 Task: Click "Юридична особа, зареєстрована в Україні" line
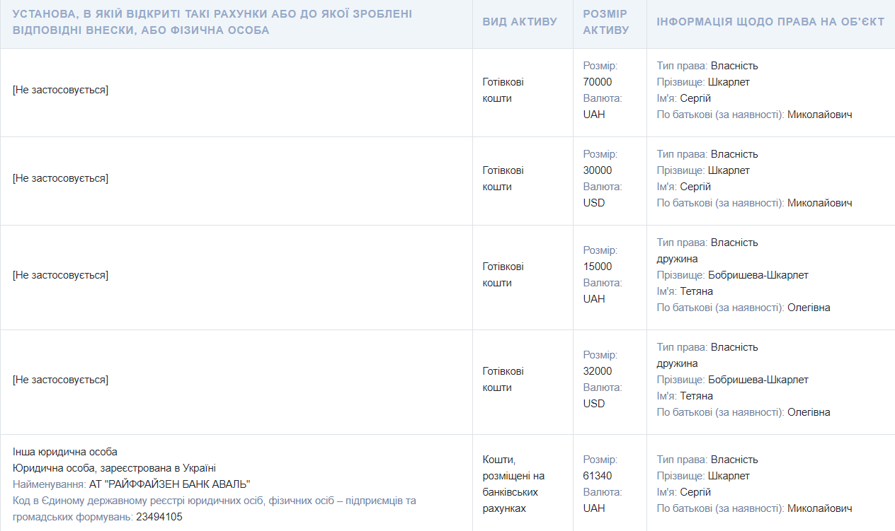point(114,468)
